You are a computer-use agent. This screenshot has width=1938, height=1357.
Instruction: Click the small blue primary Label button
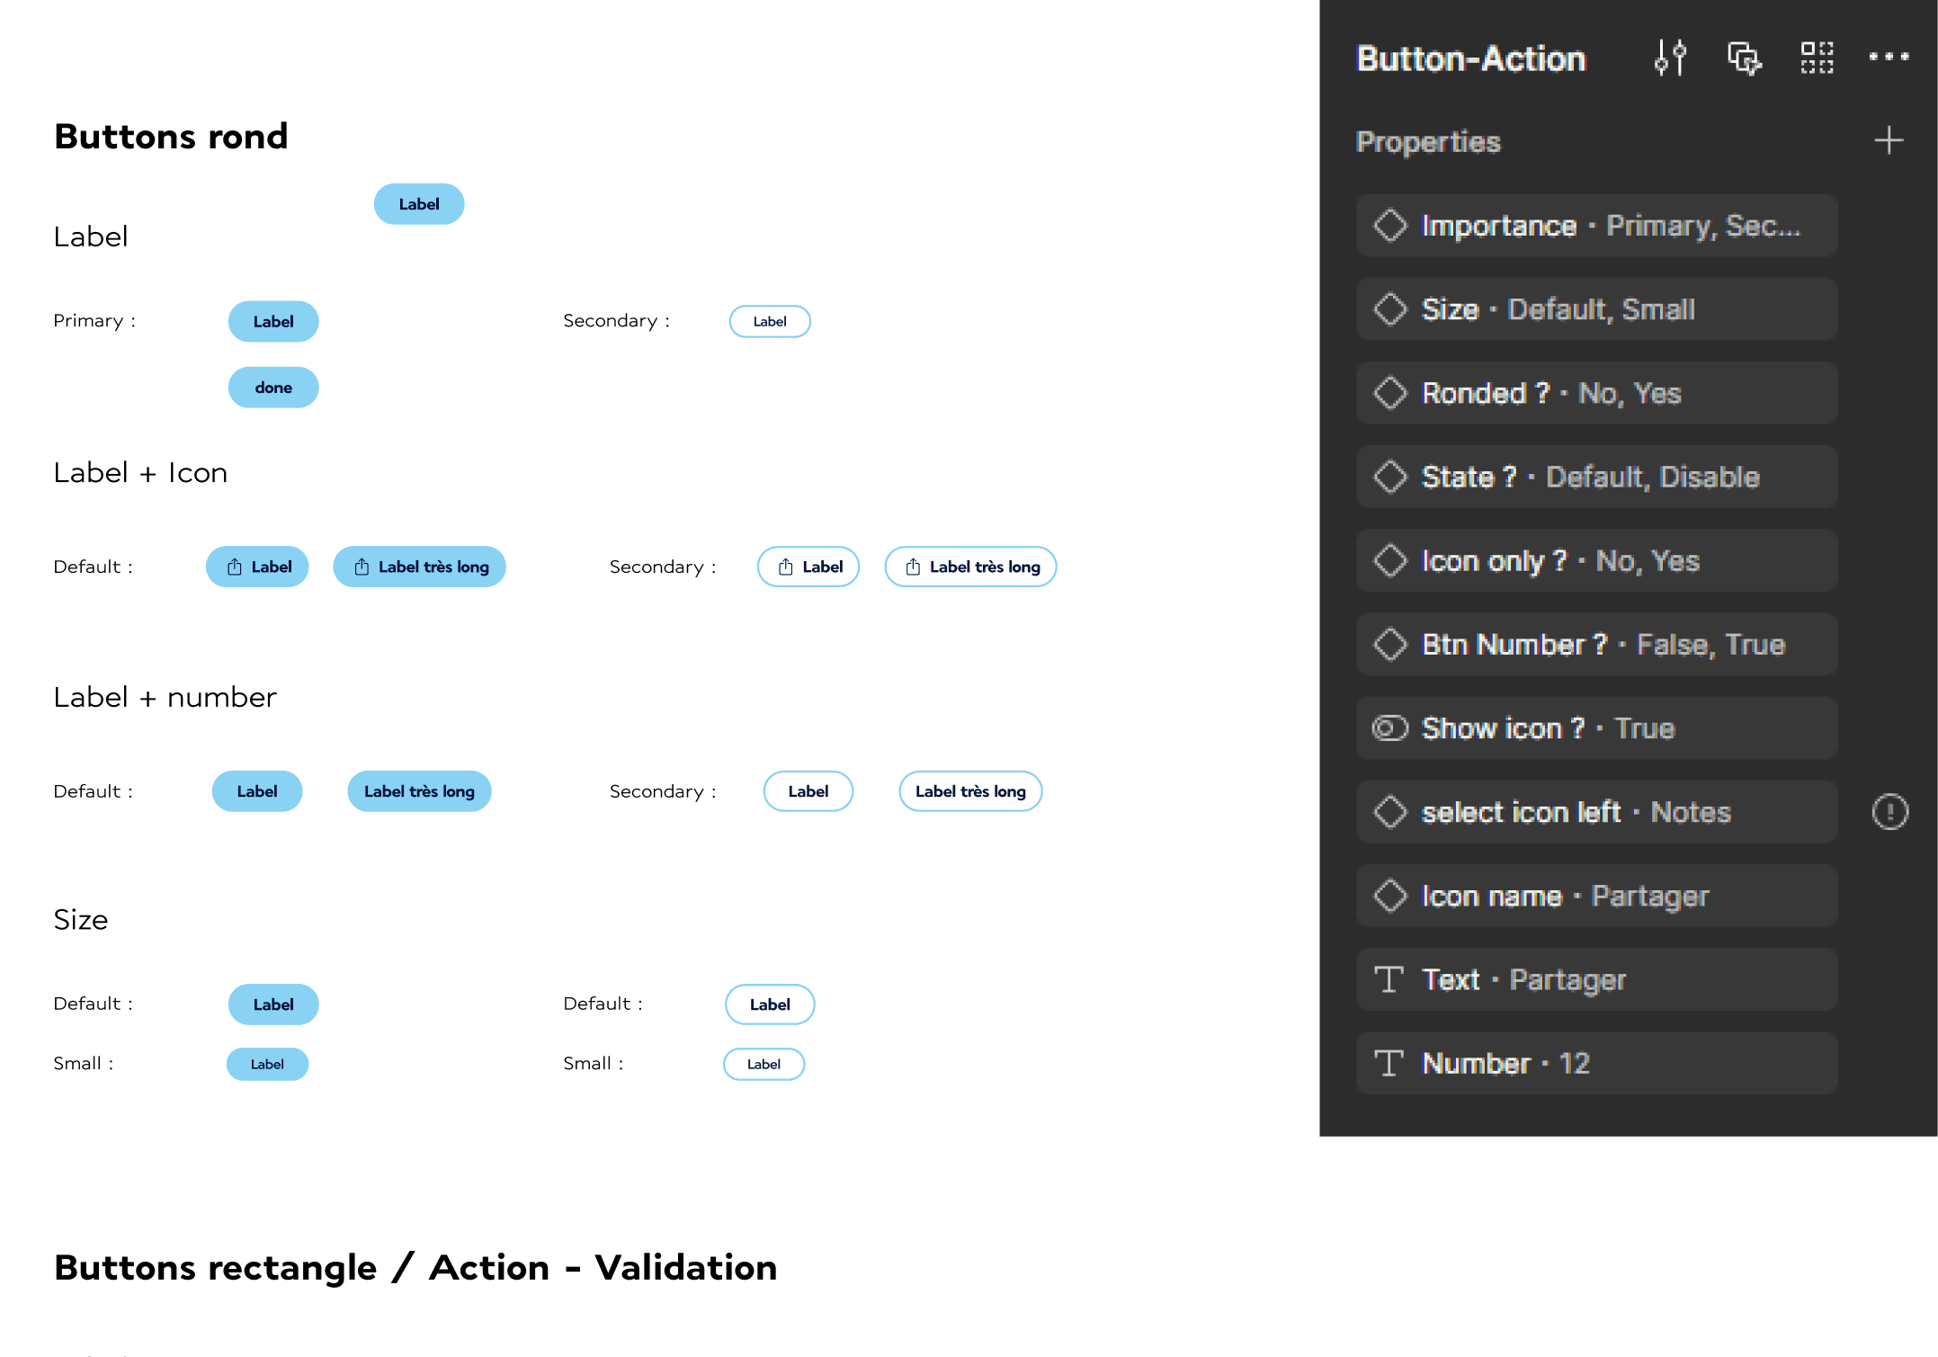(x=267, y=1064)
